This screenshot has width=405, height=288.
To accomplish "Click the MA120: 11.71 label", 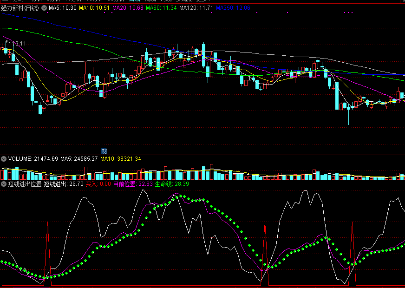I will (196, 8).
